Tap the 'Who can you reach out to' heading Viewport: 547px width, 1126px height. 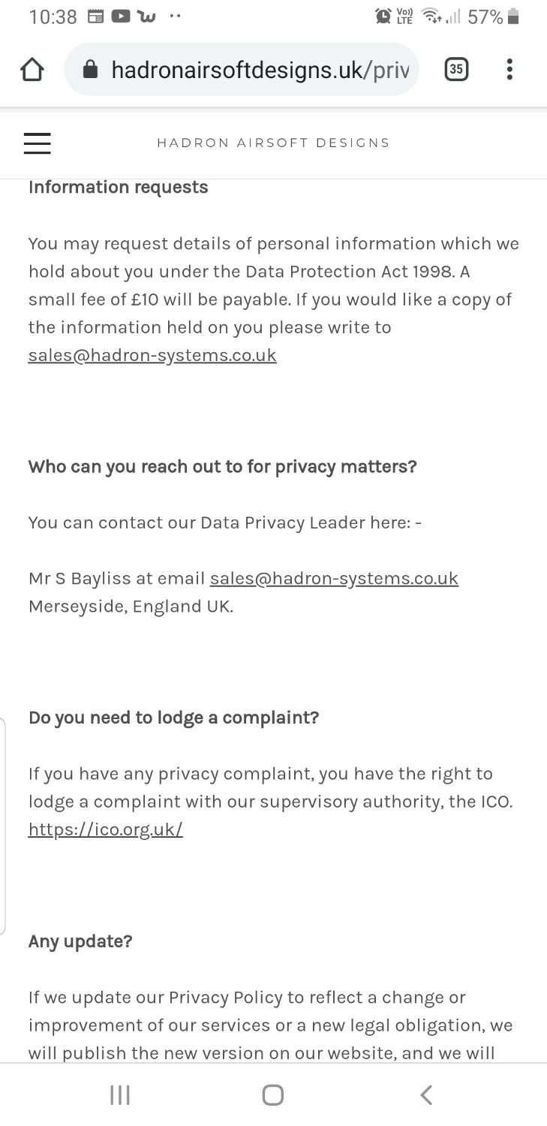[222, 467]
